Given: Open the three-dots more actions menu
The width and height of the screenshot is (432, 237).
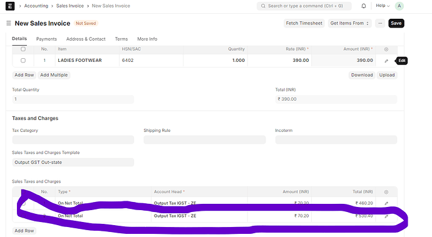Looking at the screenshot, I should point(380,23).
